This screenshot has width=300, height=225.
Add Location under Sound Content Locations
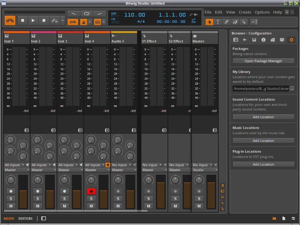(263, 117)
